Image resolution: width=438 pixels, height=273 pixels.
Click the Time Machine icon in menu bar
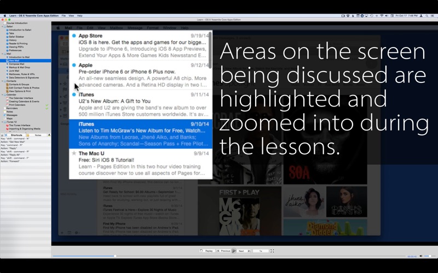pyautogui.click(x=372, y=16)
